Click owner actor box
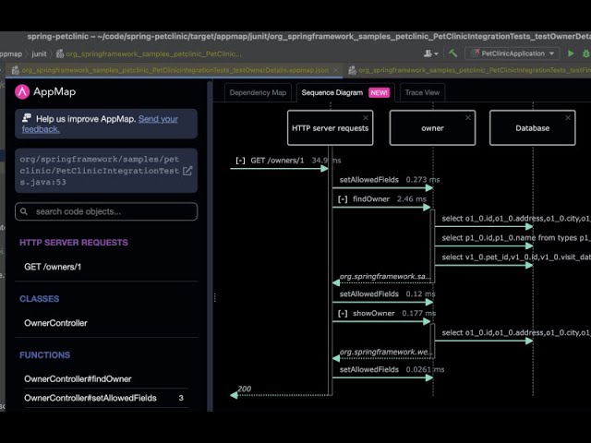The width and height of the screenshot is (591, 443). click(x=432, y=128)
